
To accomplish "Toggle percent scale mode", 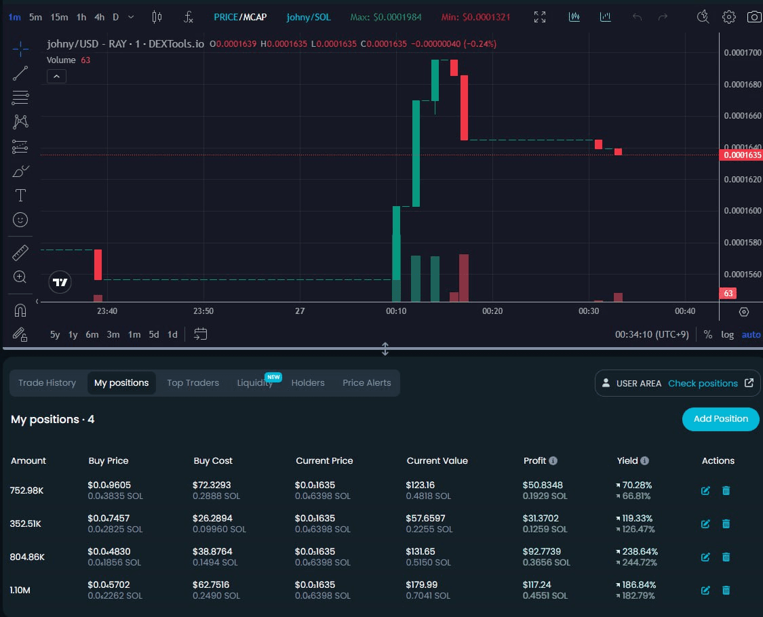I will click(708, 334).
